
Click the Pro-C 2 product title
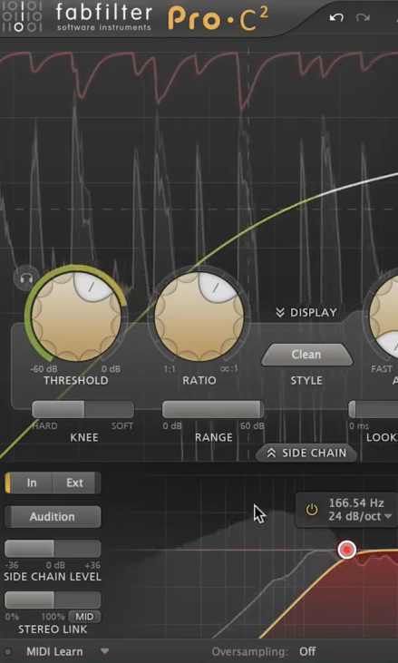tap(218, 19)
